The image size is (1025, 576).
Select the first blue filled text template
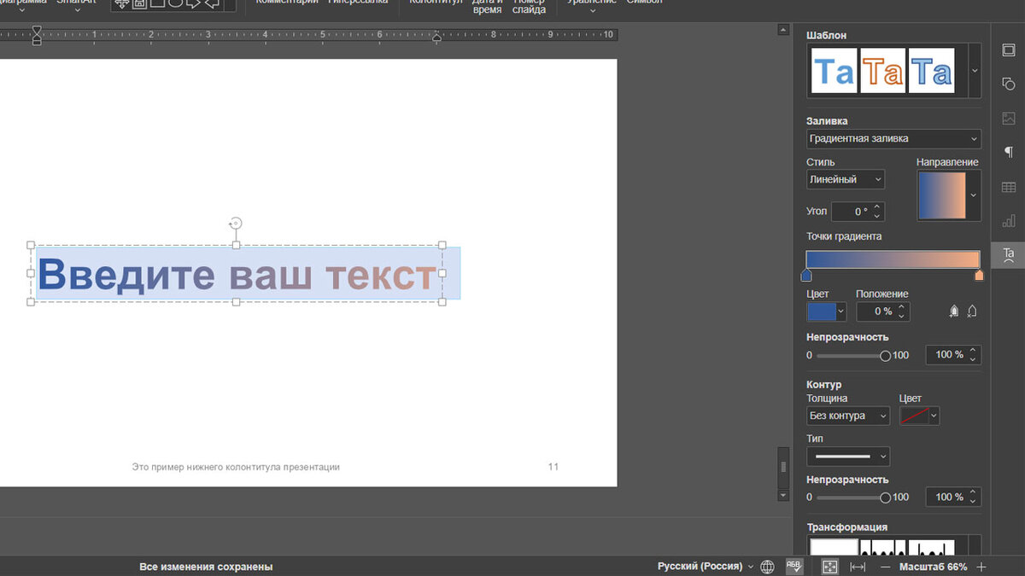835,70
